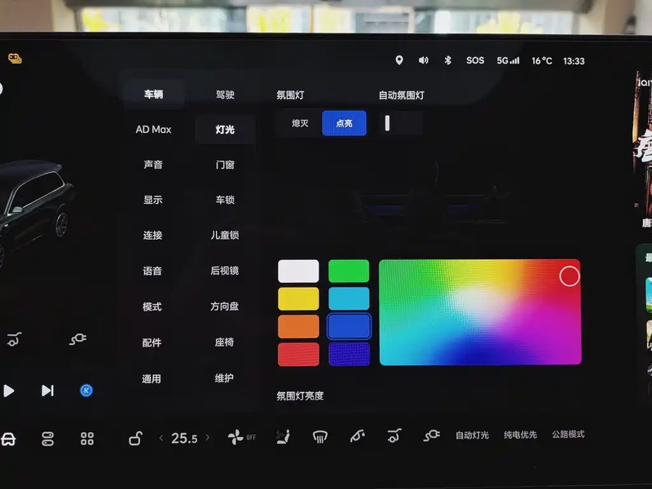Select 熄灭 to turn off ambient light
This screenshot has width=652, height=489.
[300, 123]
